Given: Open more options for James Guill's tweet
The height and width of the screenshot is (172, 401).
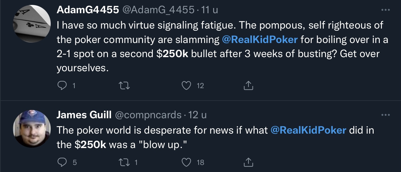Looking at the screenshot, I should tap(385, 115).
